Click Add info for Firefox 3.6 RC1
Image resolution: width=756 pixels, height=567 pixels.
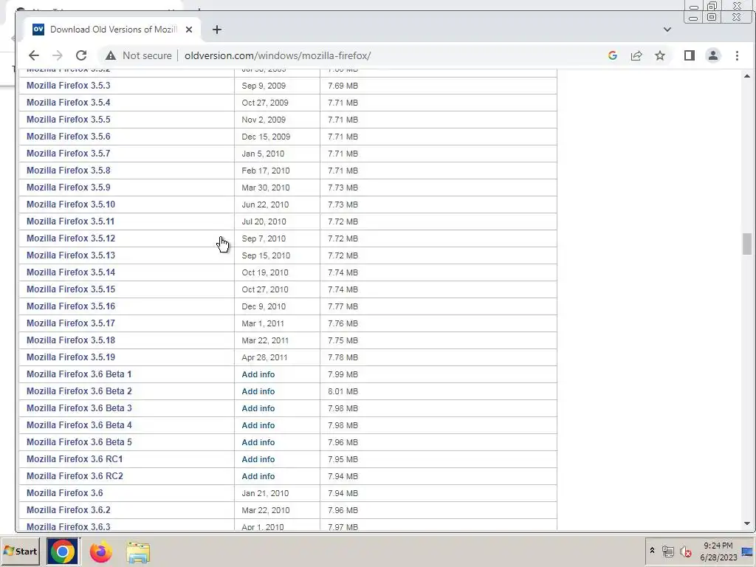258,459
